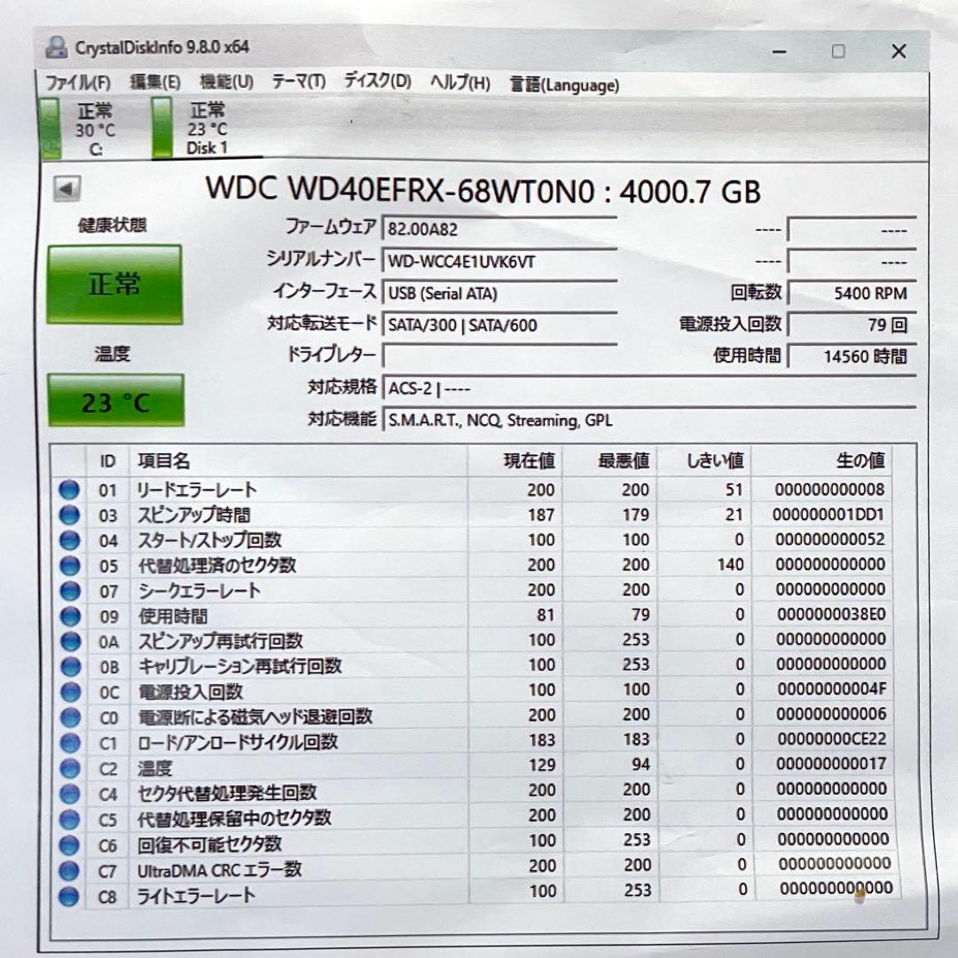Open the ヘルプ(H) menu
958x958 pixels.
460,82
